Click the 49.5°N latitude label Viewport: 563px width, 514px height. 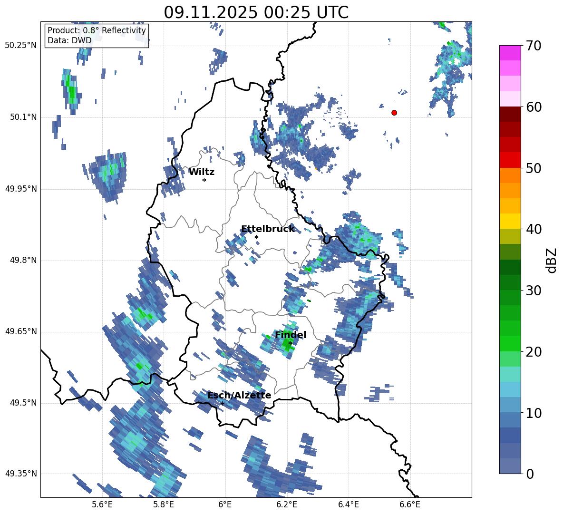pyautogui.click(x=23, y=403)
